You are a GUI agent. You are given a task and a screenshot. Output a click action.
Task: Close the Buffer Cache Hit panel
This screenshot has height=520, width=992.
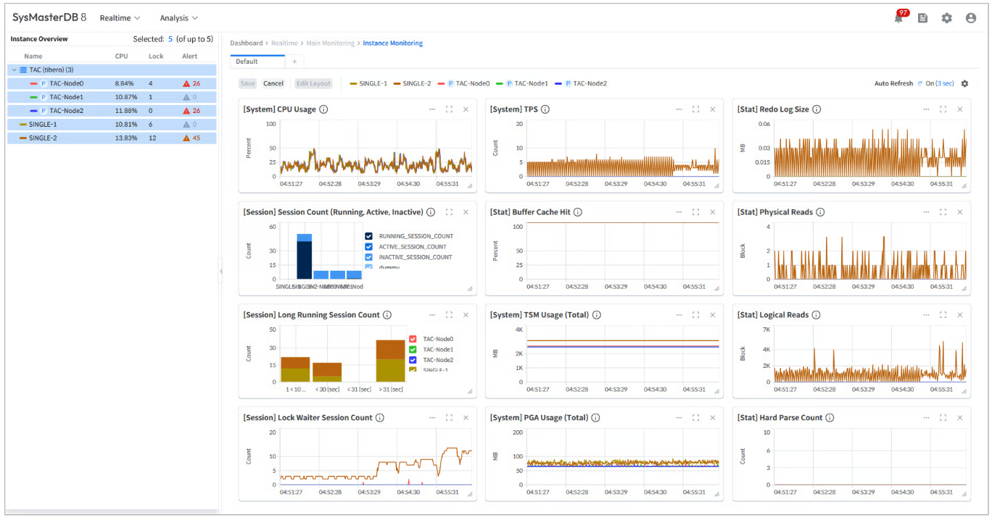point(712,212)
